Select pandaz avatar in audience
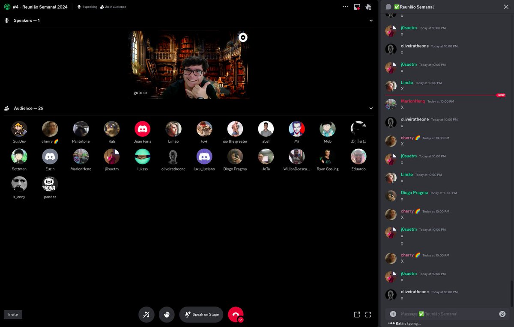 [x=50, y=185]
